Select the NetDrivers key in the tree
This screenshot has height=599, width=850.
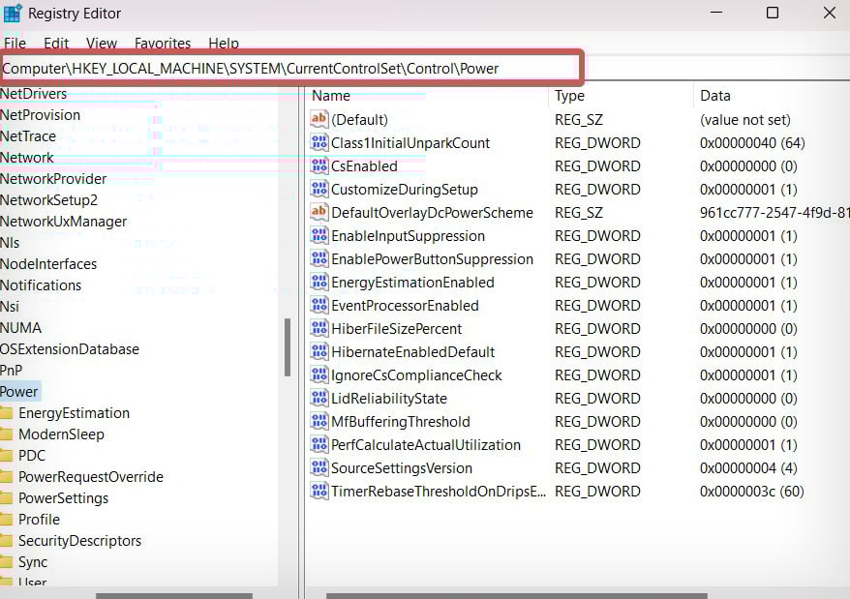pos(33,94)
